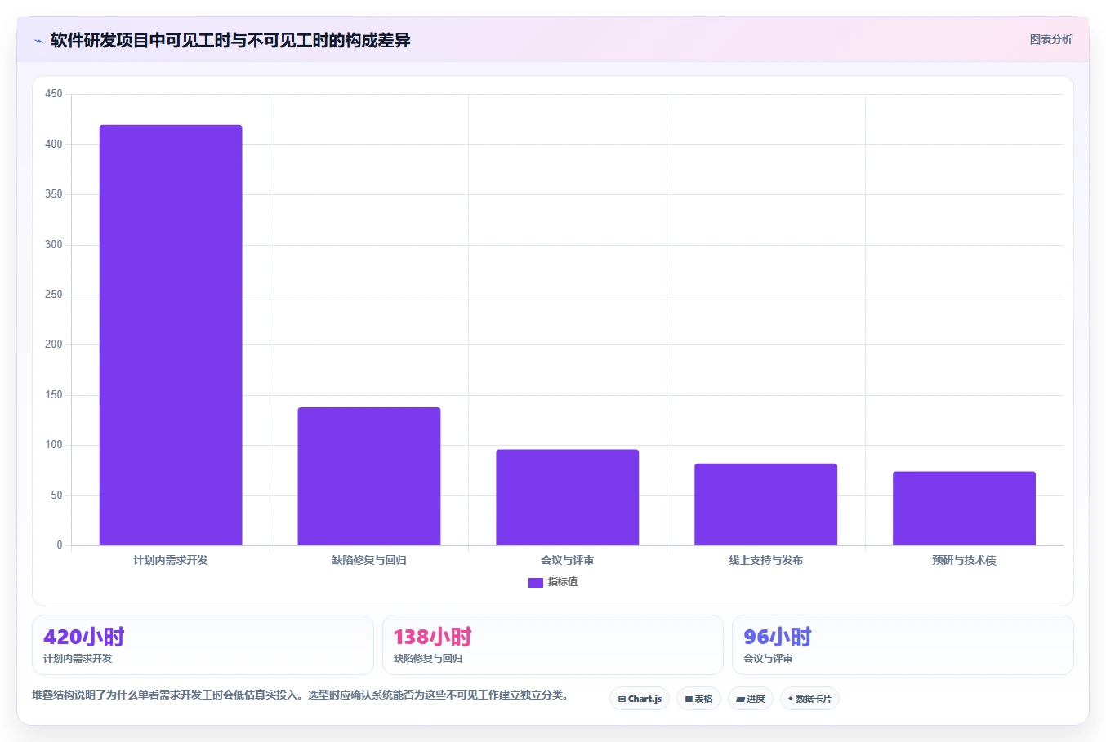
Task: Click y-axis value 300
Action: [54, 245]
